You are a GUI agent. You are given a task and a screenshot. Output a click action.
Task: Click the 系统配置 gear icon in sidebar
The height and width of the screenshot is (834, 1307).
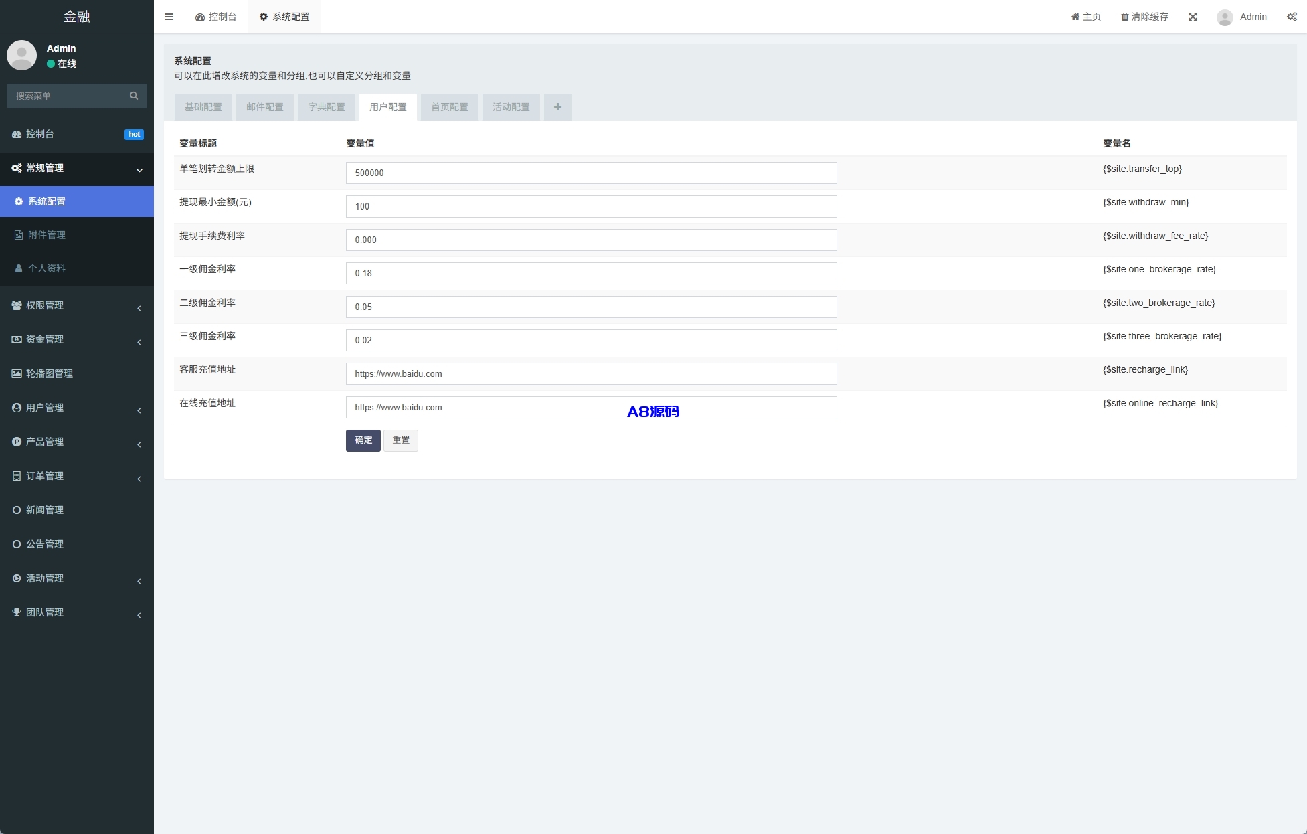[x=19, y=201]
